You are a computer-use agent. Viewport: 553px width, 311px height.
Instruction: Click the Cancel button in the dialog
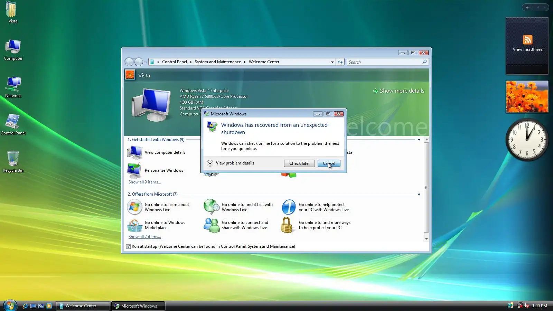coord(329,163)
